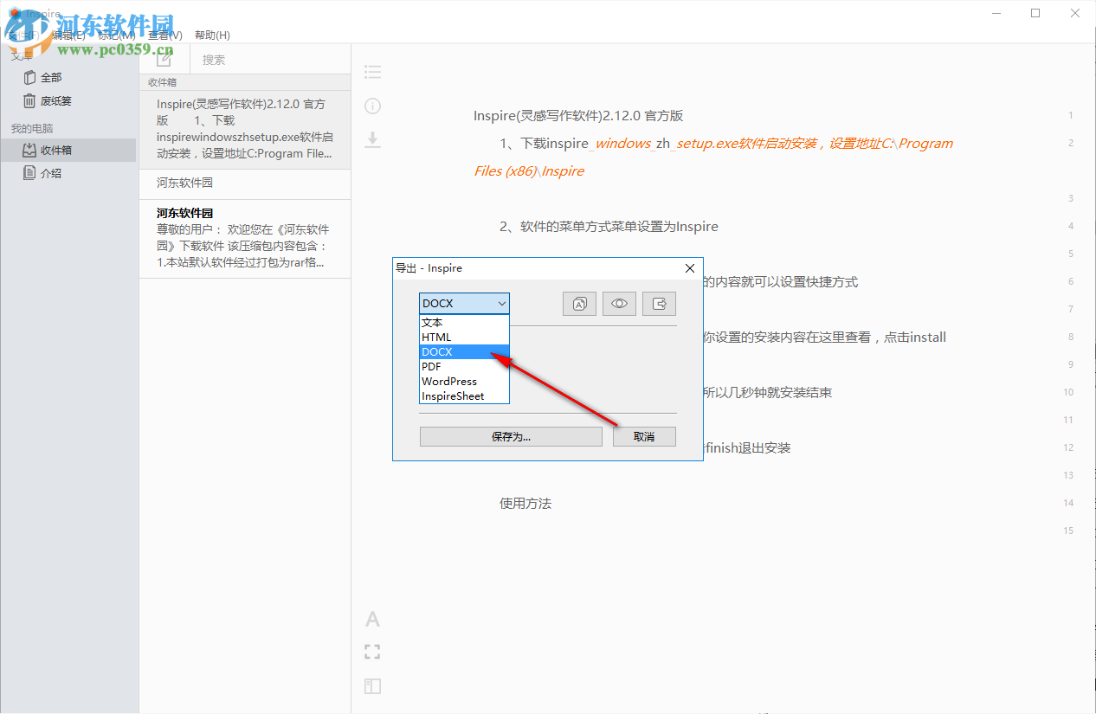Choose InspireSheet from format list

(464, 396)
